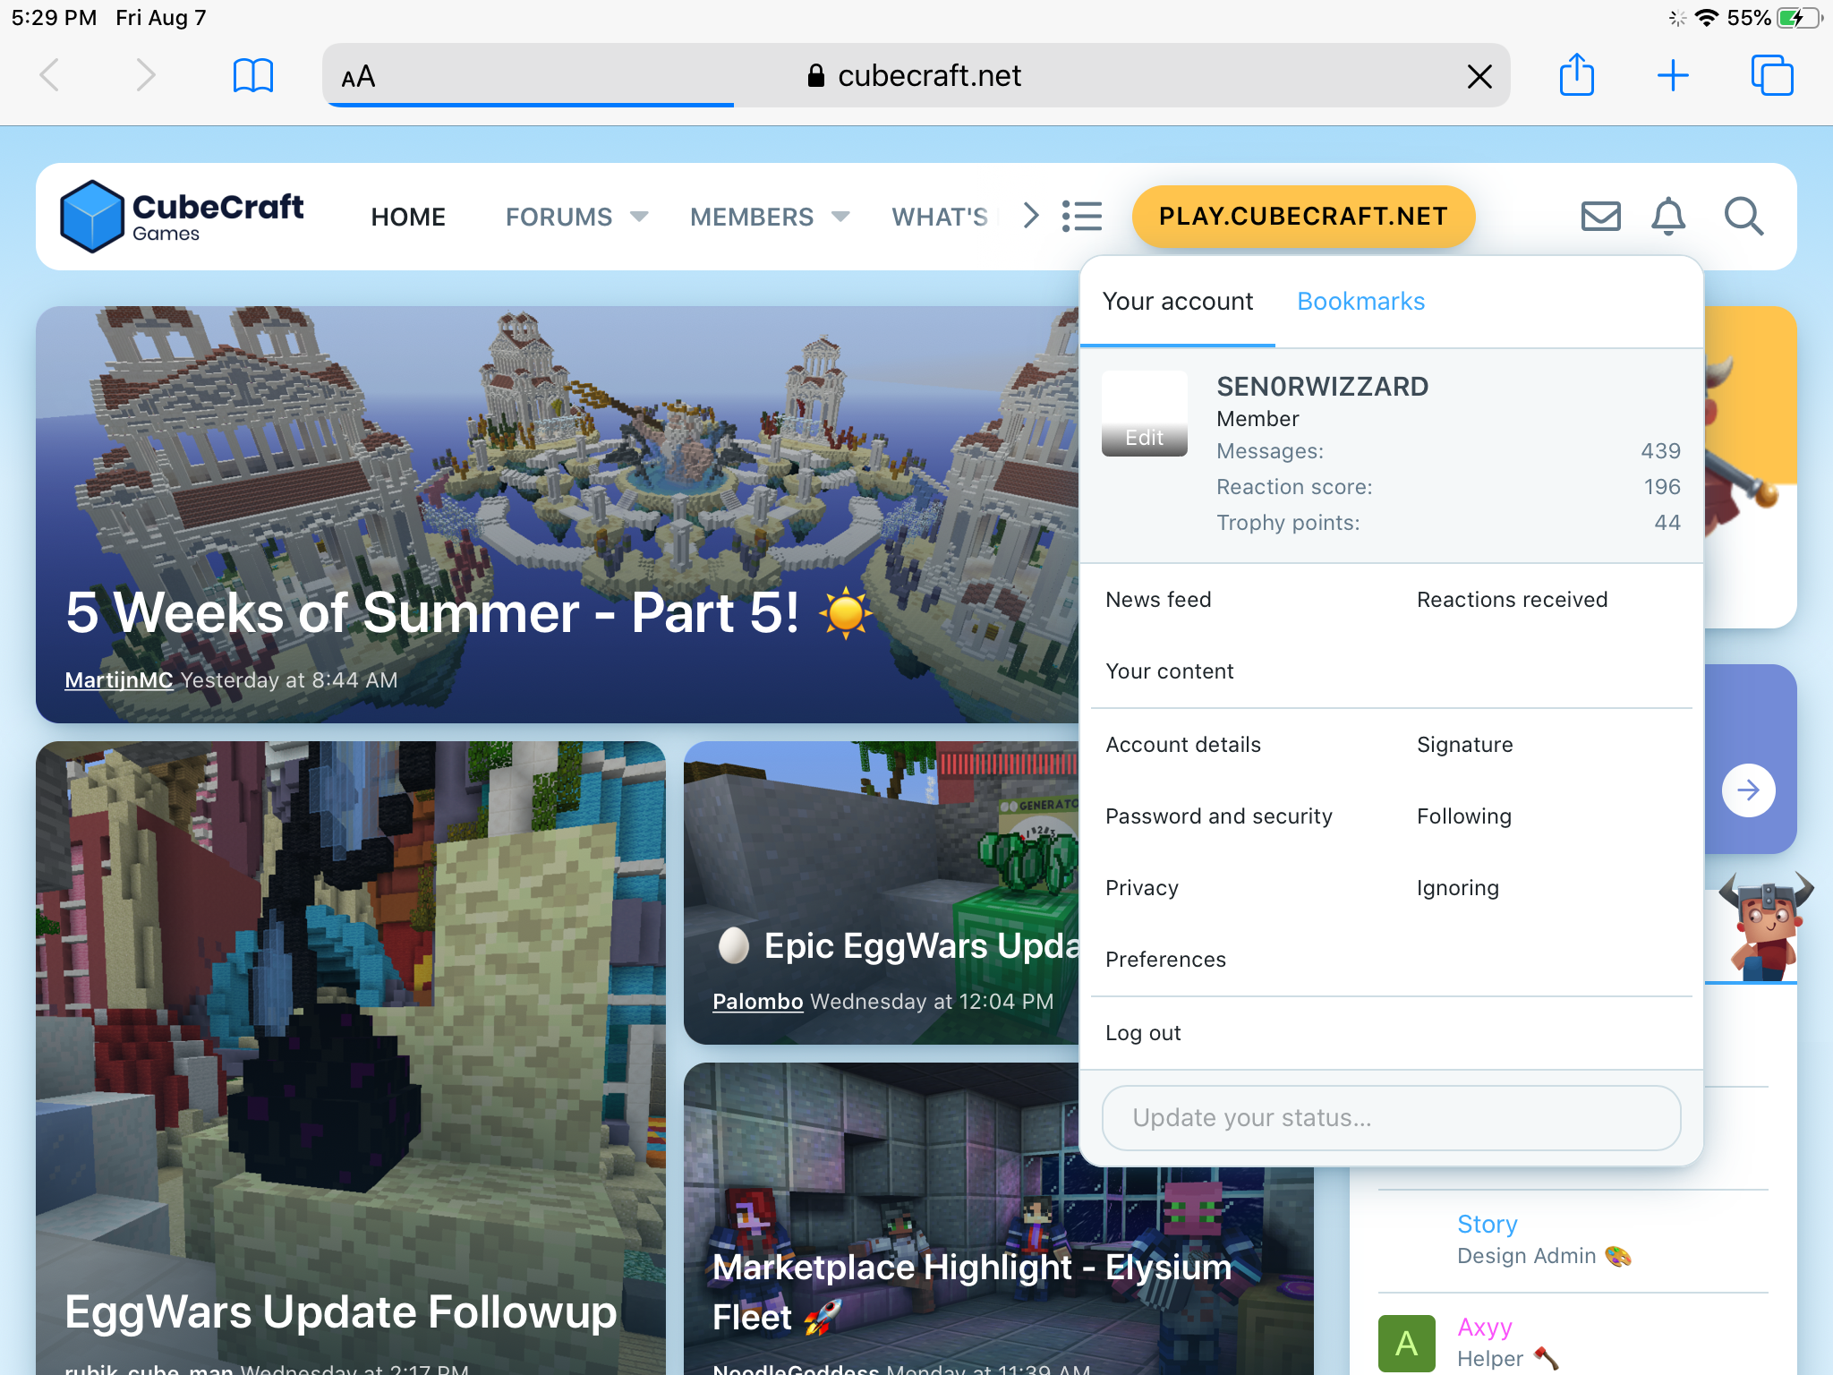Focus the cubecraft.net address bar
Screen dimensions: 1833x1375
click(x=916, y=76)
